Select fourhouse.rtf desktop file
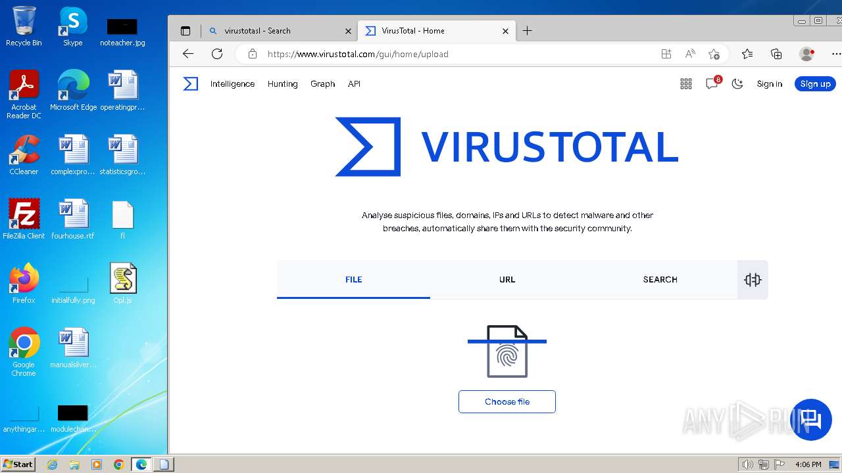Viewport: 842px width, 473px height. click(x=73, y=219)
